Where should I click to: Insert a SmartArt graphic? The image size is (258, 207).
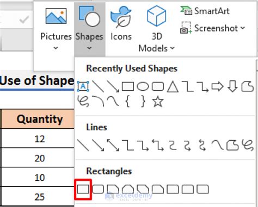[205, 11]
